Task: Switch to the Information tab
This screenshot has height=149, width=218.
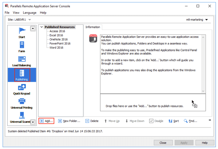Action: coord(93,27)
